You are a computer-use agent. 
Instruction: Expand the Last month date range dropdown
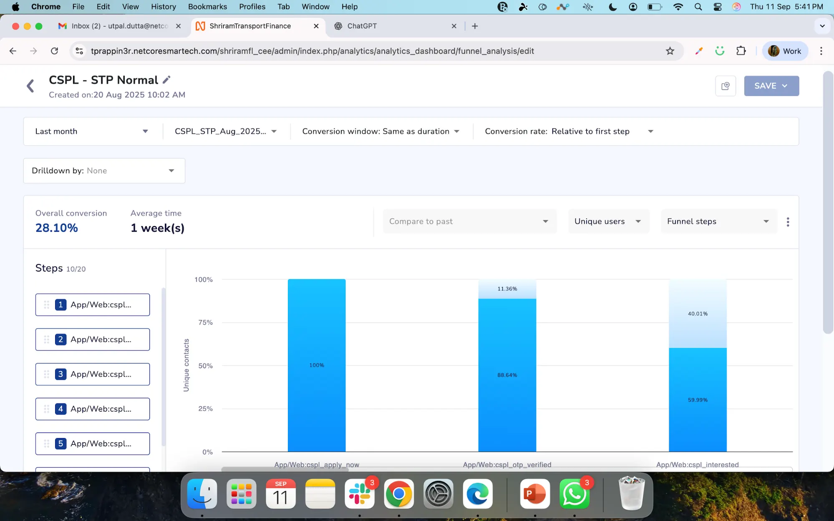pyautogui.click(x=92, y=131)
